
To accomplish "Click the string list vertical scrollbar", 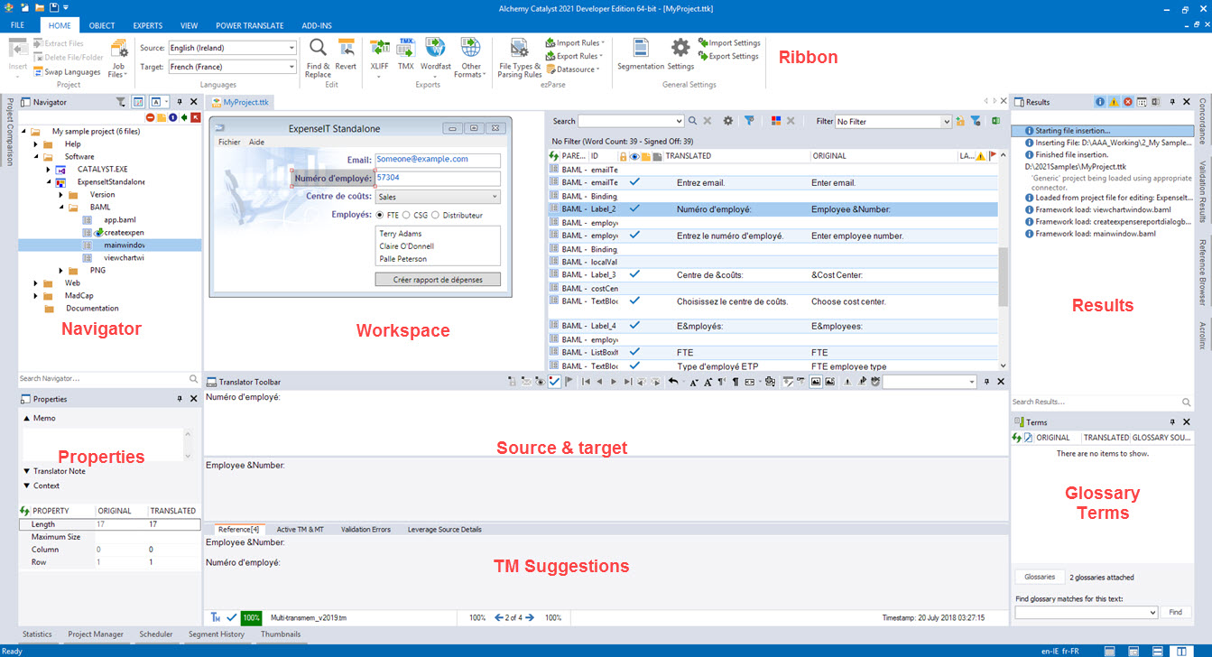I will [x=1002, y=277].
